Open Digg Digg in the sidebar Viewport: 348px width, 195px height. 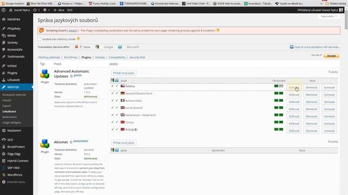point(14,154)
